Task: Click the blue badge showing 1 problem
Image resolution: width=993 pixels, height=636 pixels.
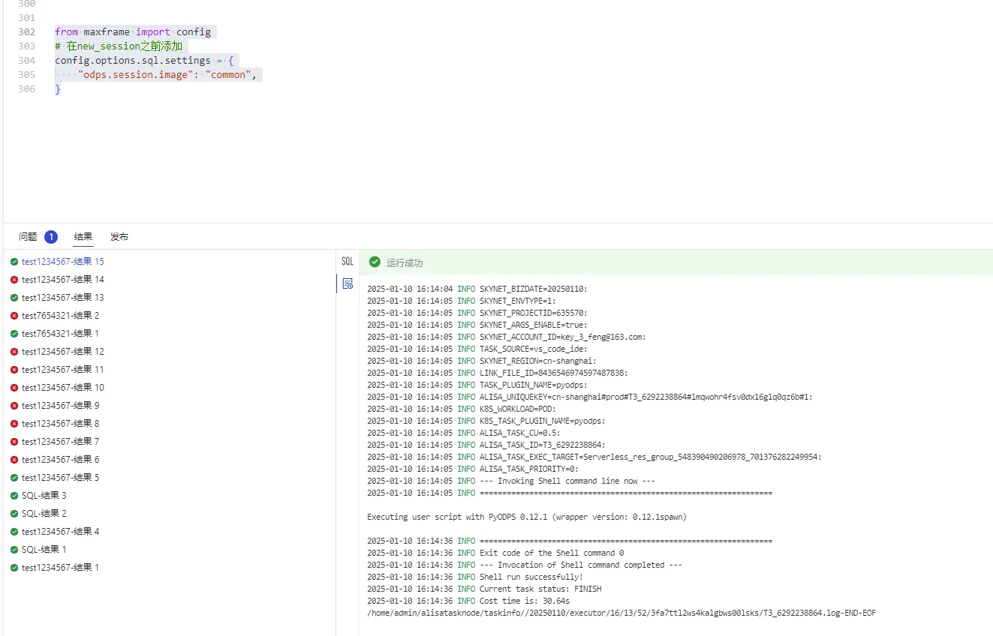Action: [x=51, y=237]
